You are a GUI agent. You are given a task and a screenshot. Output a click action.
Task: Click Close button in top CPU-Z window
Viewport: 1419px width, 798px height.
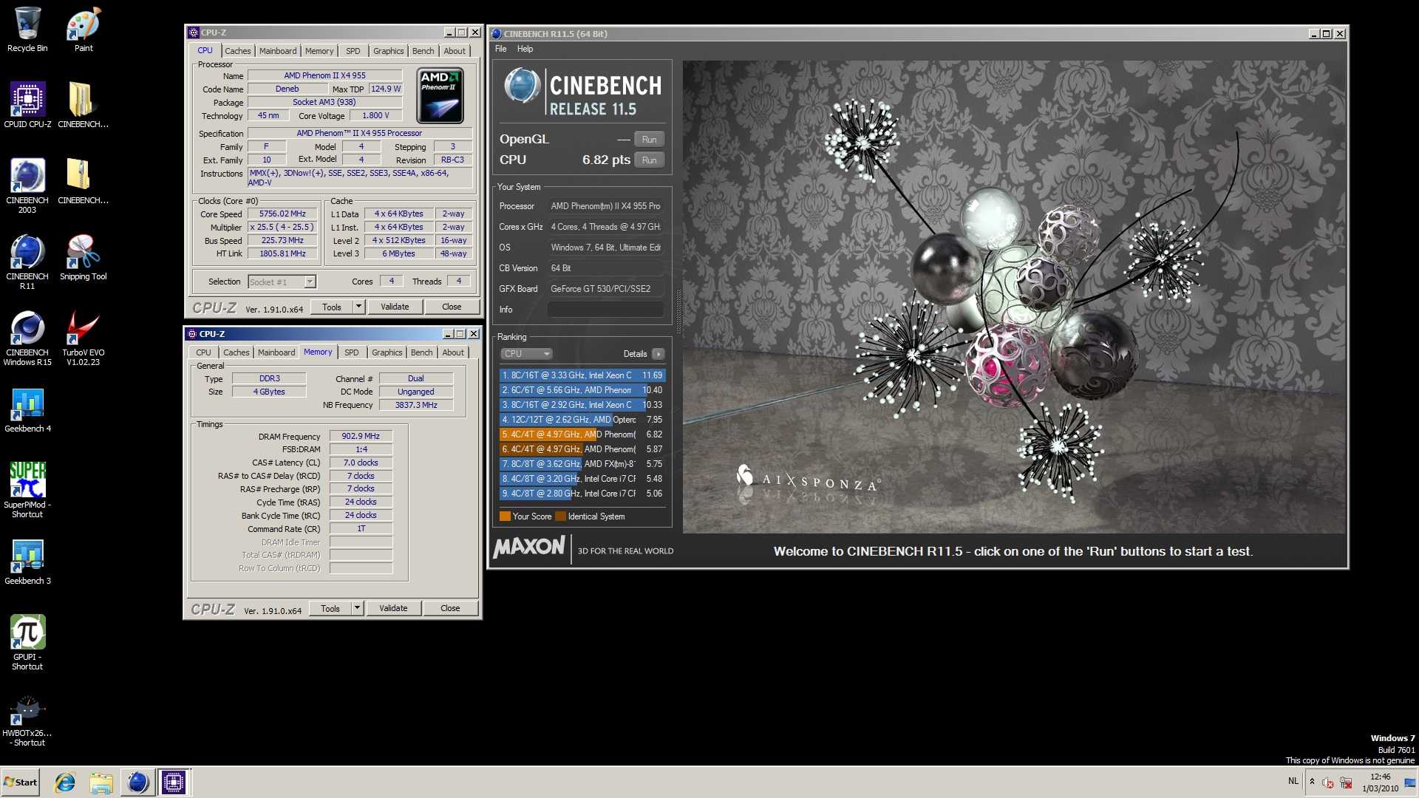coord(452,307)
